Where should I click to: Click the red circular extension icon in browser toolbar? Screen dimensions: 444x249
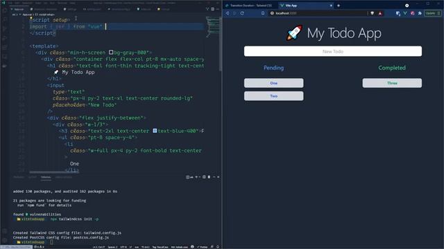point(413,13)
